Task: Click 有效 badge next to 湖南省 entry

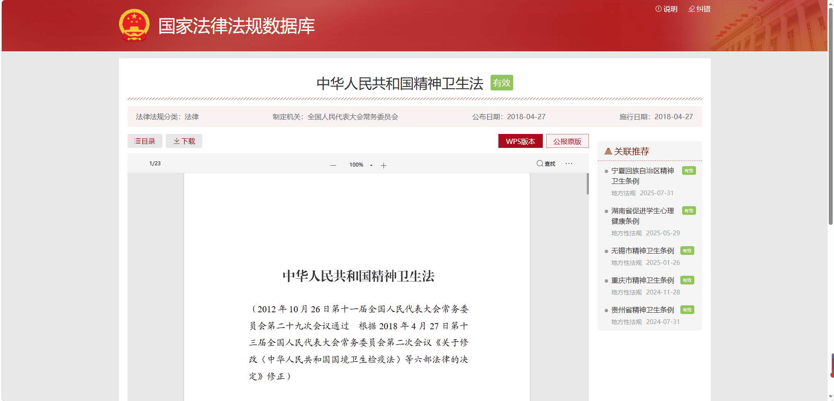Action: pos(689,211)
